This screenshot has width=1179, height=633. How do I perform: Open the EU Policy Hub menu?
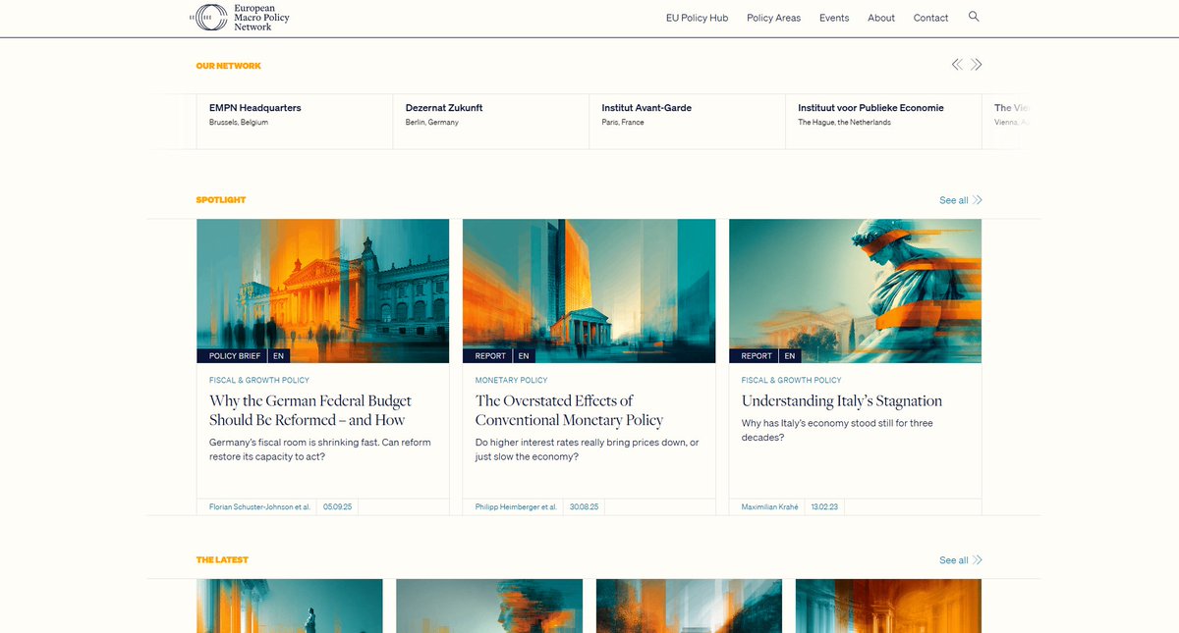pyautogui.click(x=697, y=18)
